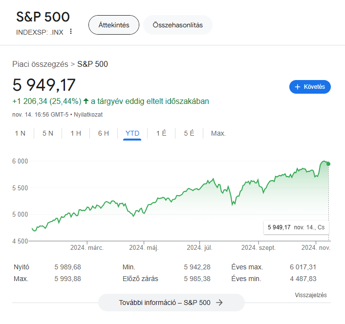Screen dimensions: 345x324
Task: Open the three-dot menu beside INDEXSP: .INX
Action: [x=71, y=31]
